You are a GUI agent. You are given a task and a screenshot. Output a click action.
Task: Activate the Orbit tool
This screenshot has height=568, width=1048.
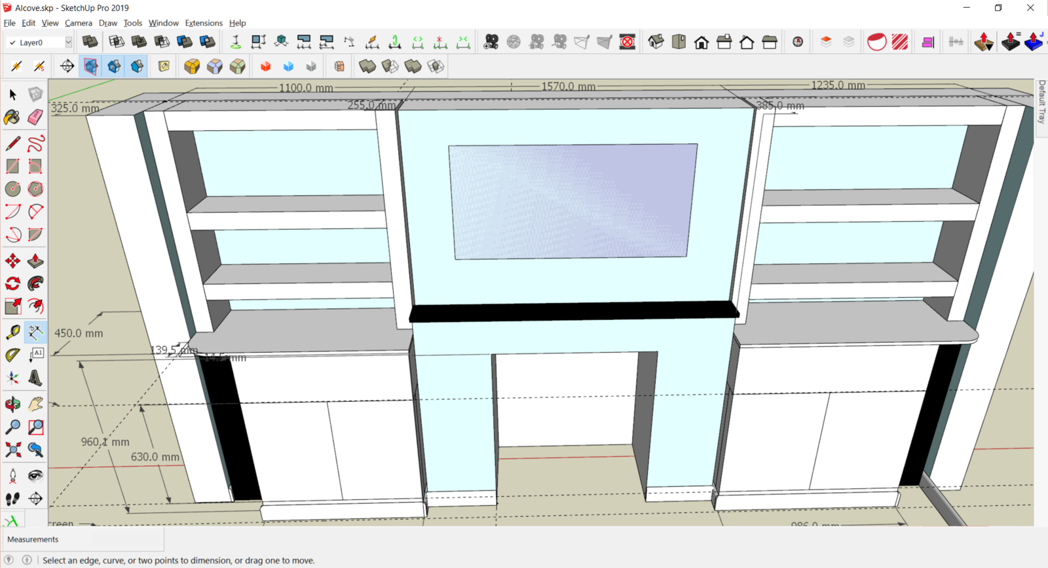12,404
